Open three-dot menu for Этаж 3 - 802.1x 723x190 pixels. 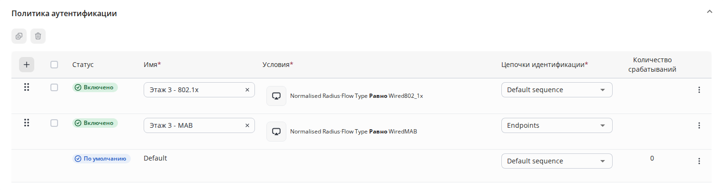click(x=699, y=90)
